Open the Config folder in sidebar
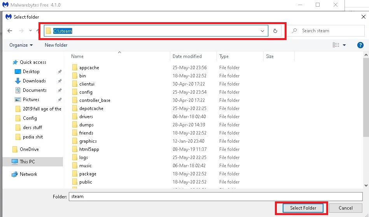 click(26, 118)
